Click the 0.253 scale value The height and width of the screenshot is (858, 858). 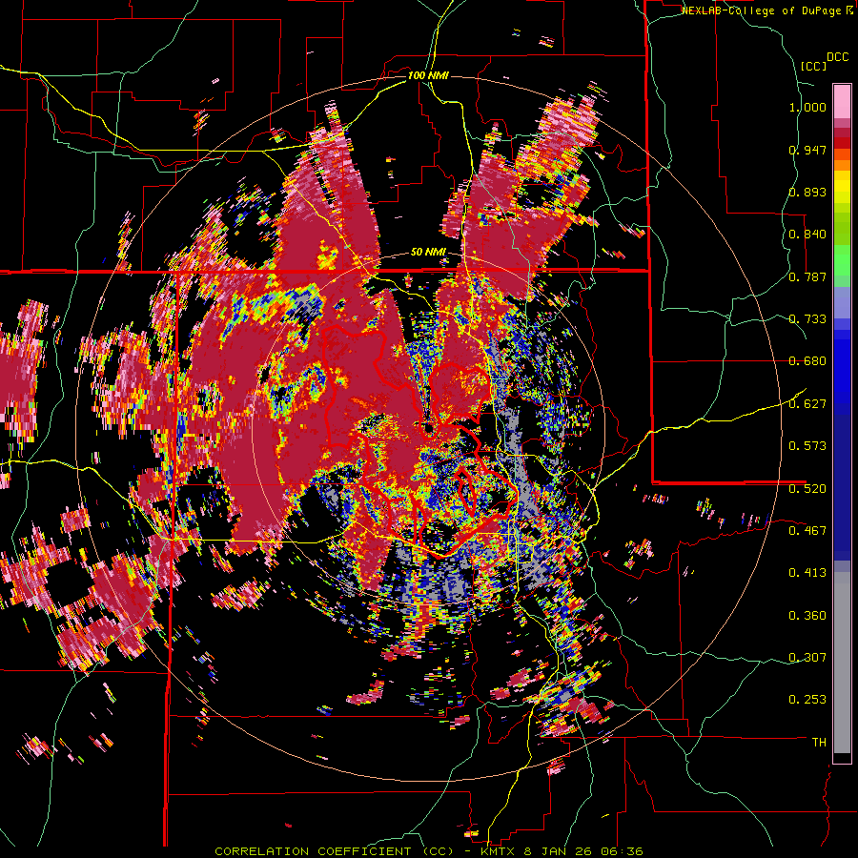tap(807, 700)
